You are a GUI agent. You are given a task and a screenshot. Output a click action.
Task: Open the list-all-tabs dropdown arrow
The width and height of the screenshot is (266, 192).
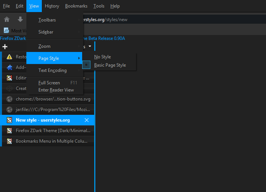pyautogui.click(x=90, y=46)
